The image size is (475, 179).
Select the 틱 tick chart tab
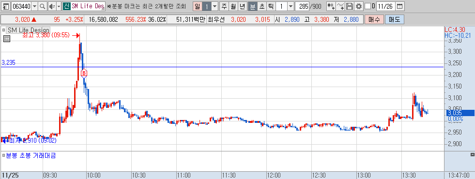[271, 6]
